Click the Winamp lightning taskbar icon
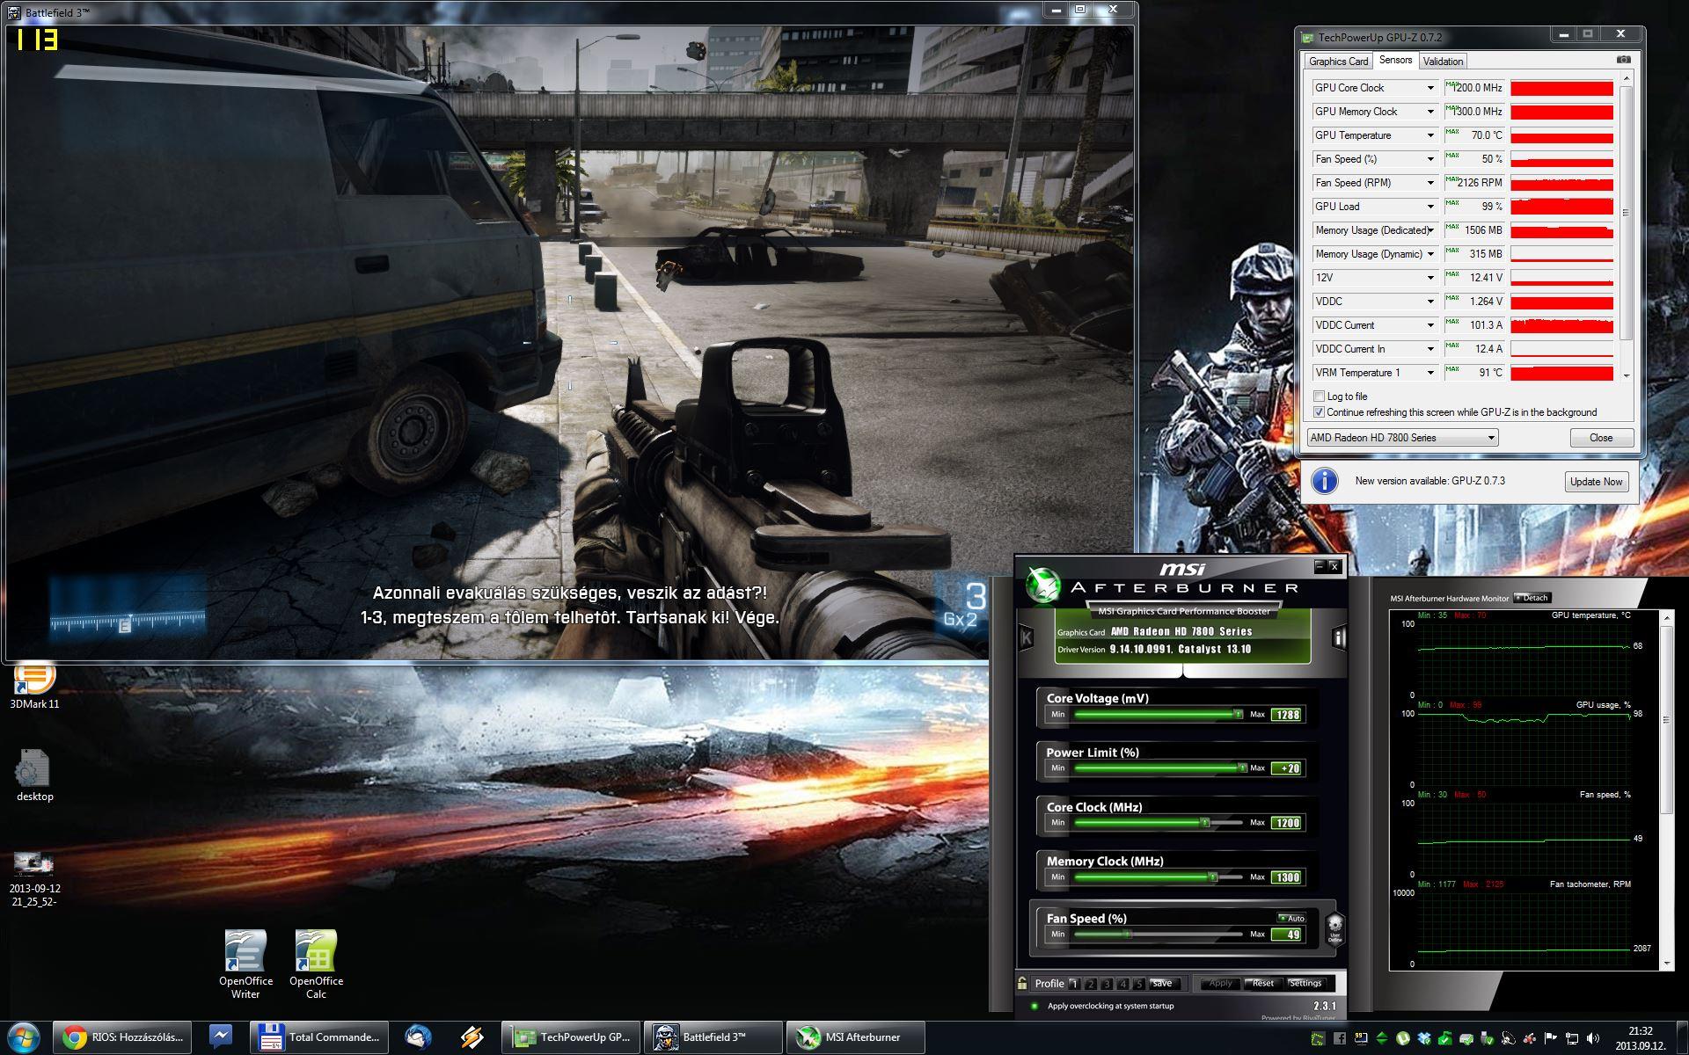Image resolution: width=1689 pixels, height=1055 pixels. point(472,1037)
